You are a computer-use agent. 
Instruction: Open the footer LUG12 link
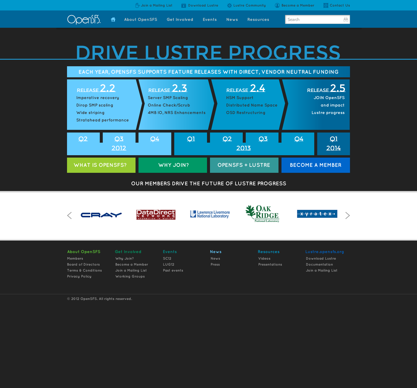click(x=169, y=264)
